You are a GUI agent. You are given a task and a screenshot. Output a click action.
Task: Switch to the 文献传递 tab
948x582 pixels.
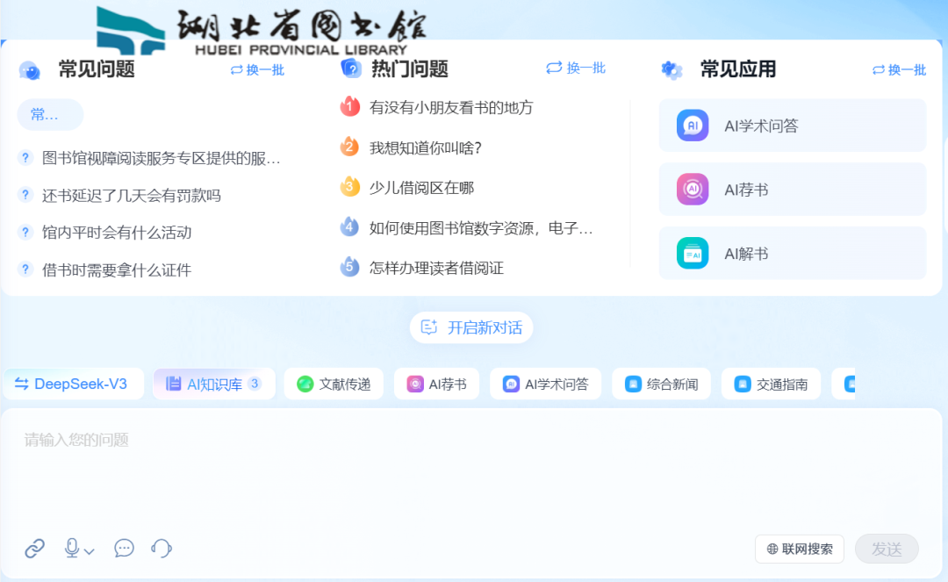pyautogui.click(x=334, y=384)
